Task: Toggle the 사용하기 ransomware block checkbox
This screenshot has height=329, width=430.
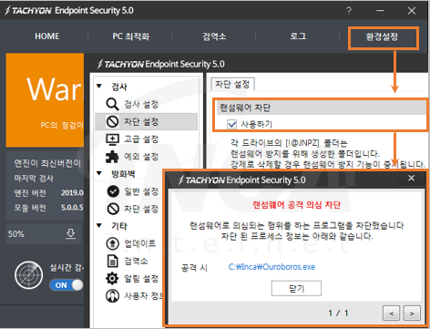Action: (x=232, y=124)
